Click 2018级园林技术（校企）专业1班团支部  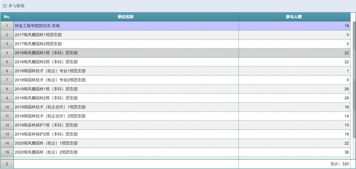click(x=50, y=71)
